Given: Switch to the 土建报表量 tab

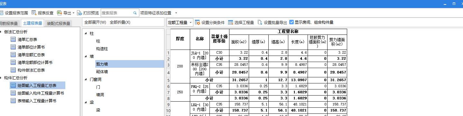Looking at the screenshot, I should [32, 23].
